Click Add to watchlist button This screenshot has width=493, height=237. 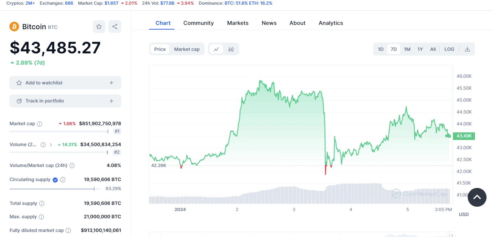[65, 83]
